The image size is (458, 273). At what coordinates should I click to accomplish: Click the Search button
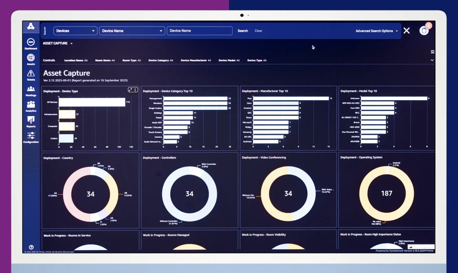(243, 31)
